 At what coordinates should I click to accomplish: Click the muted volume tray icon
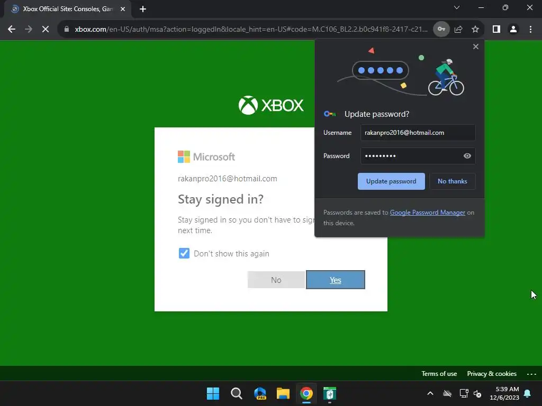coord(478,393)
